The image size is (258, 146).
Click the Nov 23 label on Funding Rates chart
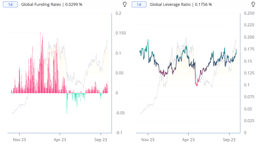coord(19,140)
